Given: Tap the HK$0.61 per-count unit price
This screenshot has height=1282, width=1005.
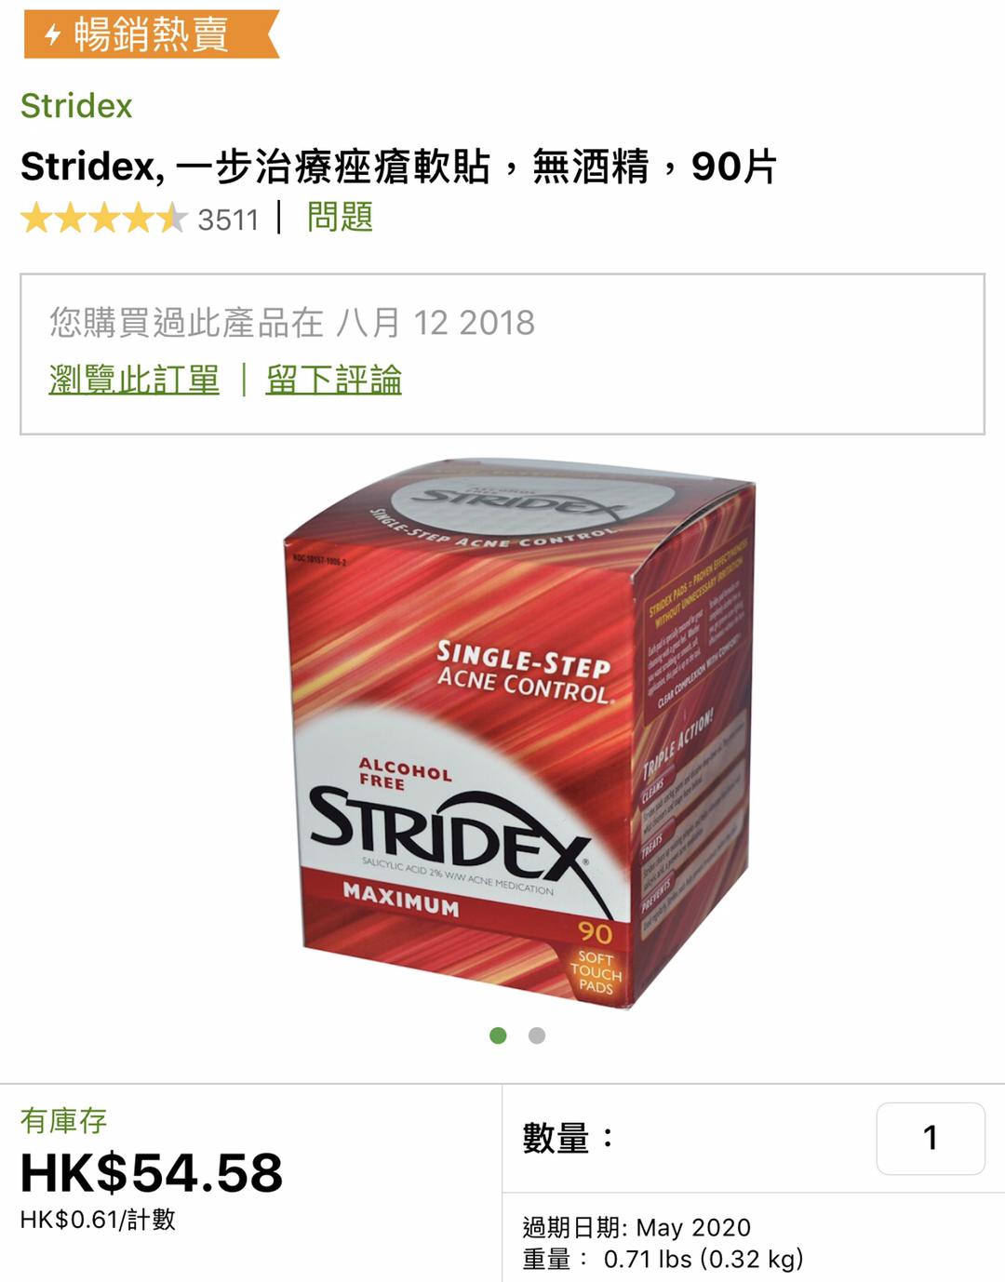Looking at the screenshot, I should tap(98, 1219).
